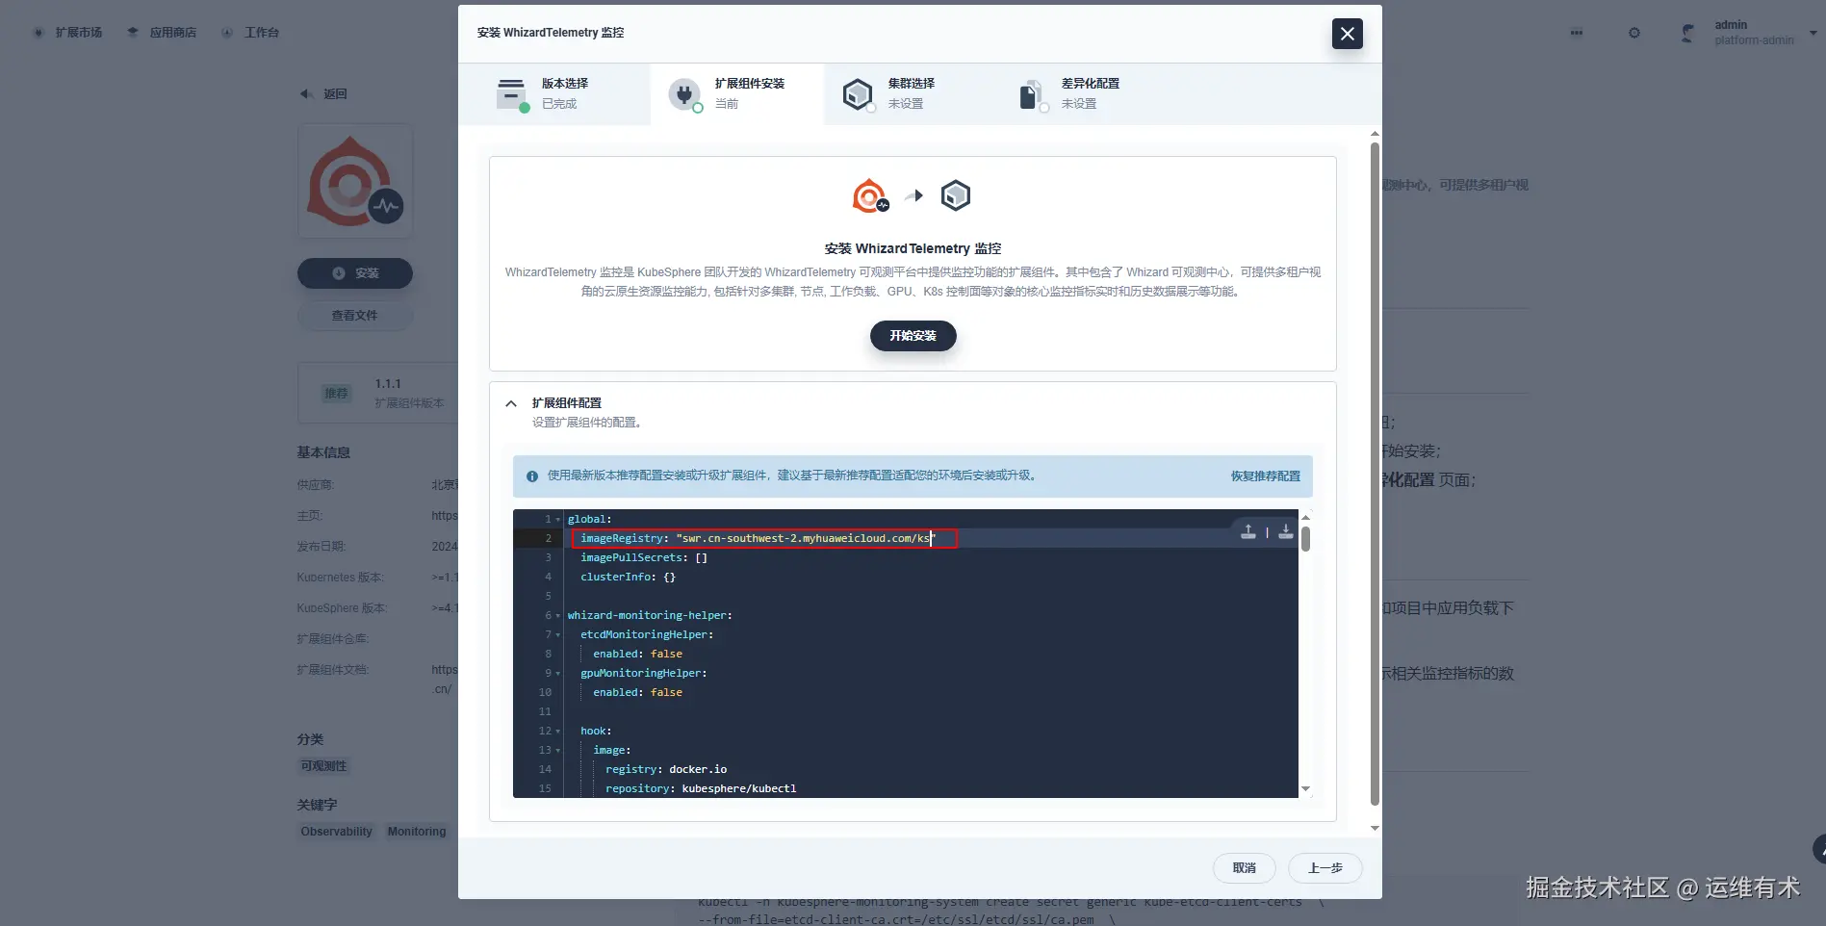This screenshot has height=926, width=1826.
Task: Click the admin user avatar
Action: (1687, 33)
